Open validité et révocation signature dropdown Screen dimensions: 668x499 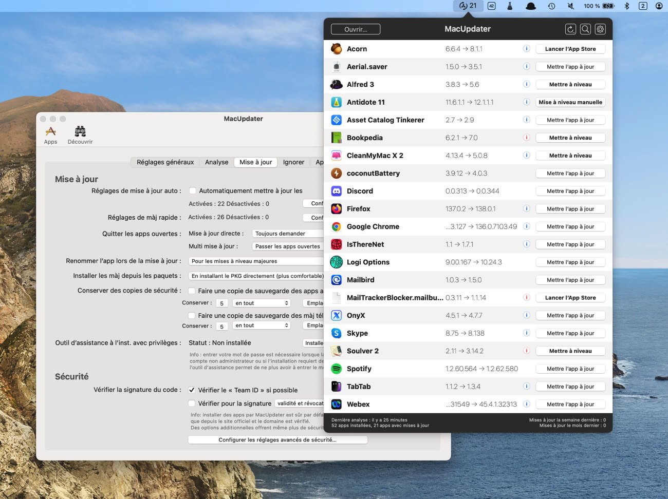(x=299, y=403)
